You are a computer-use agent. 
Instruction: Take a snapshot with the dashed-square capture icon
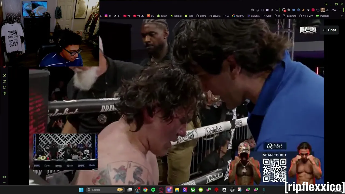(x=262, y=10)
